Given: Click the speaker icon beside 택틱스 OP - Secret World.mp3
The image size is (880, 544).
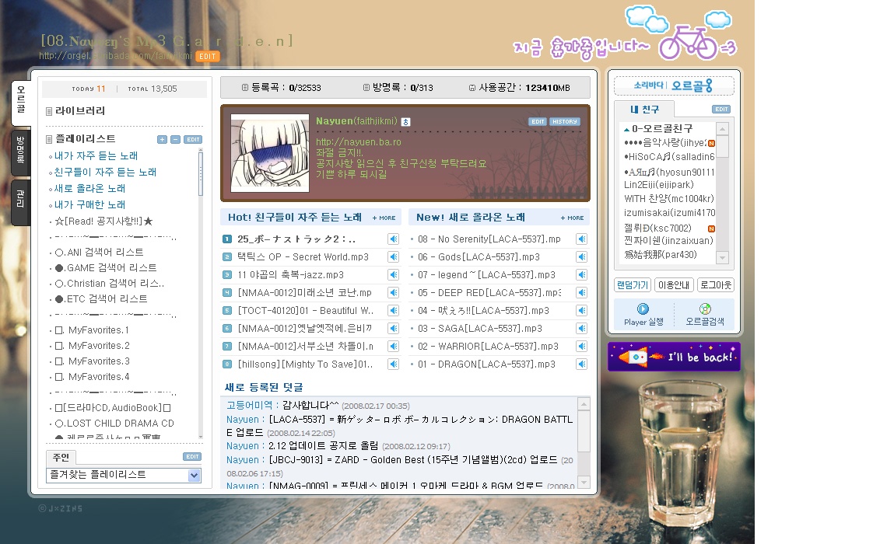Looking at the screenshot, I should coord(394,257).
